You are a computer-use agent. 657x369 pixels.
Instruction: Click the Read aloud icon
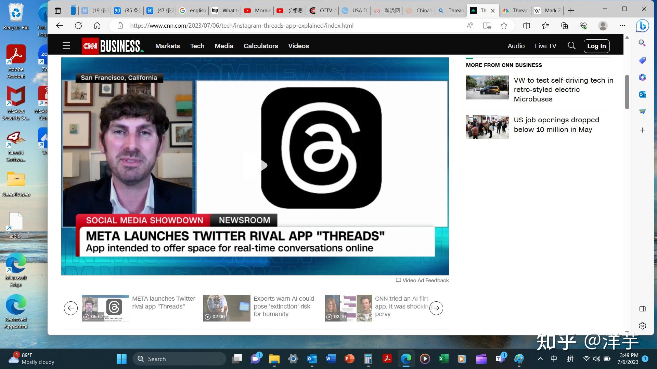pyautogui.click(x=470, y=26)
